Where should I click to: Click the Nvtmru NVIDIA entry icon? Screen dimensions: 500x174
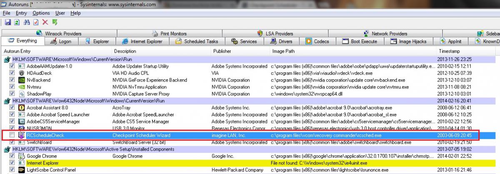click(x=22, y=87)
